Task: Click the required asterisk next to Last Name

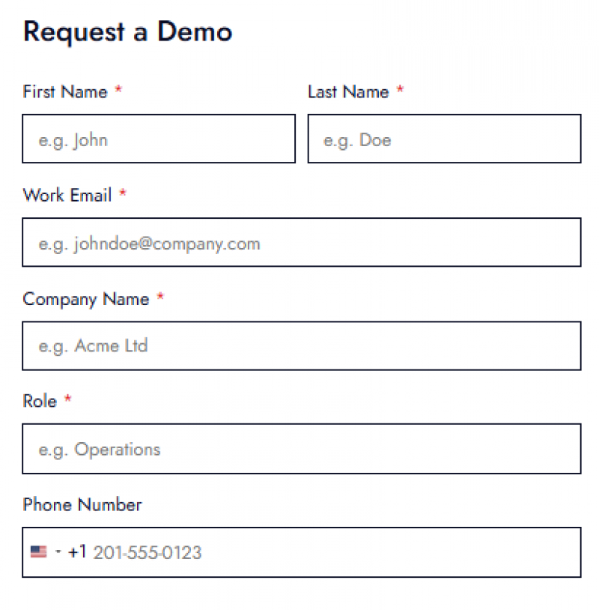Action: [400, 91]
